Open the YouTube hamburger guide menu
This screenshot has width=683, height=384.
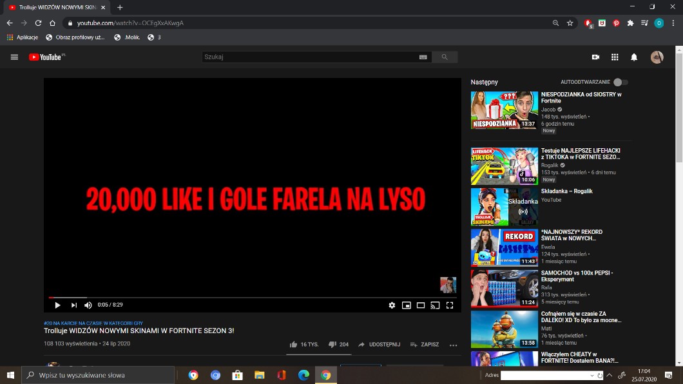click(x=14, y=57)
